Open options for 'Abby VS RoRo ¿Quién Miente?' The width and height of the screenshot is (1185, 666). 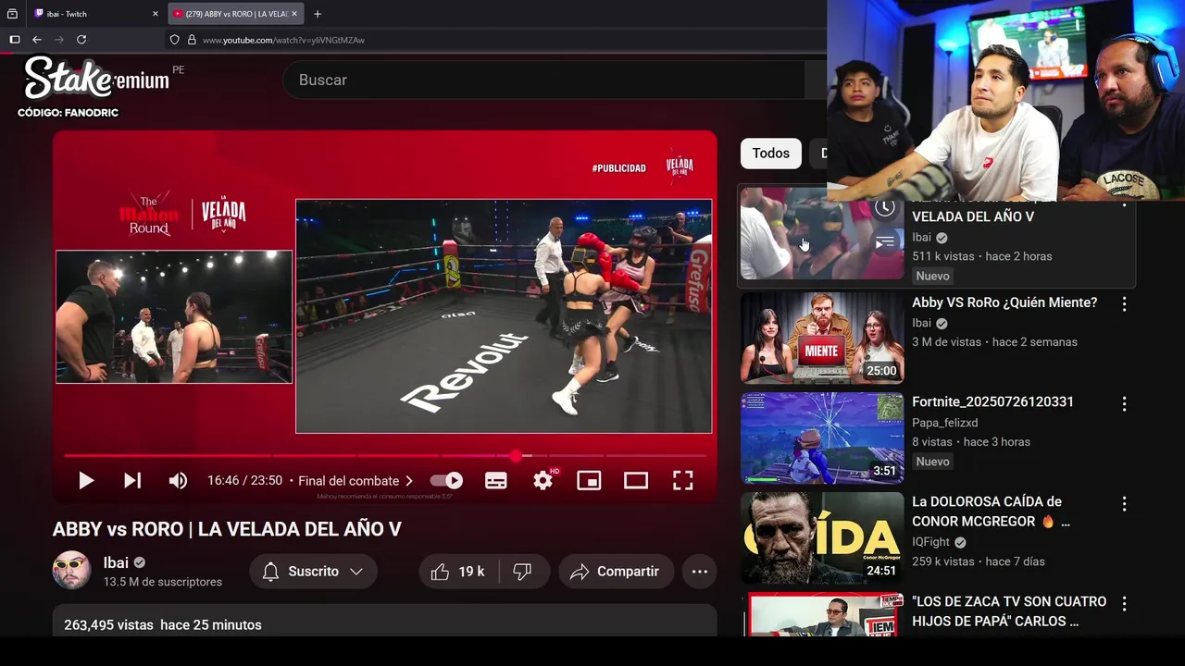pyautogui.click(x=1124, y=303)
